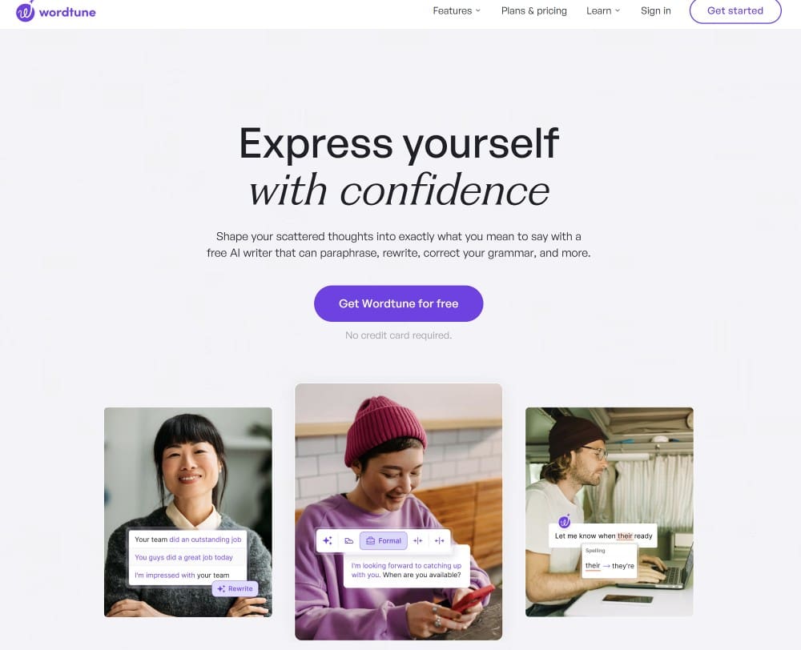Click the arrows icon right after Formal
The height and width of the screenshot is (650, 801).
418,540
